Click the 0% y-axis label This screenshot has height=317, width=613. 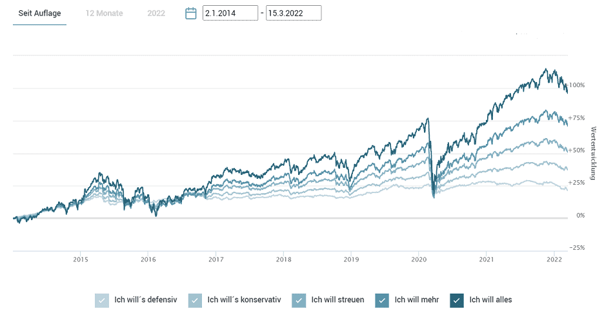pyautogui.click(x=581, y=215)
